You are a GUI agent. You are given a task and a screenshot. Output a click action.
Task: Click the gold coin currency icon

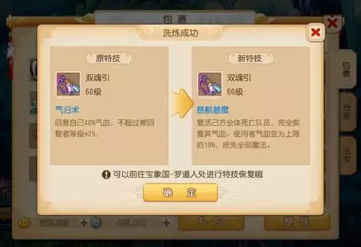coord(24,222)
